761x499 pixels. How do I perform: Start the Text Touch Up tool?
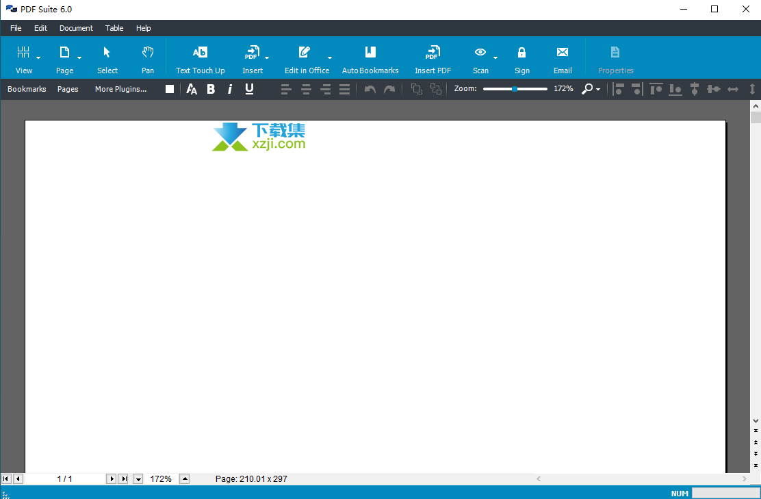click(x=200, y=60)
